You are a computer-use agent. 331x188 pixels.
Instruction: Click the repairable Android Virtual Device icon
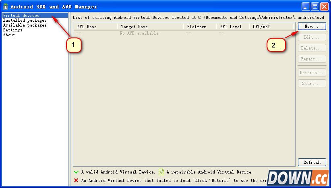click(x=161, y=172)
